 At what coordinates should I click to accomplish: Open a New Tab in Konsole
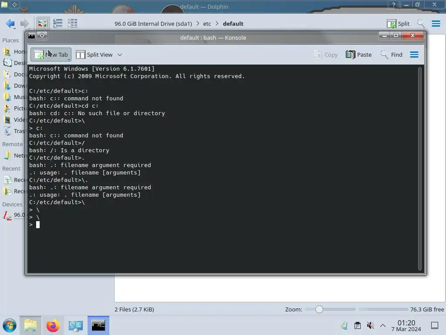tap(51, 55)
